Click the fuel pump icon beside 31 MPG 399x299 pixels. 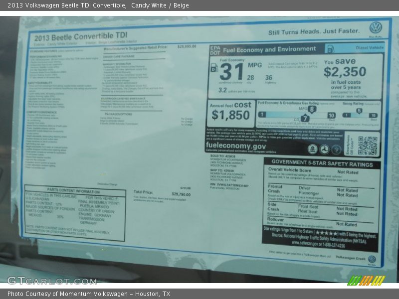(214, 68)
